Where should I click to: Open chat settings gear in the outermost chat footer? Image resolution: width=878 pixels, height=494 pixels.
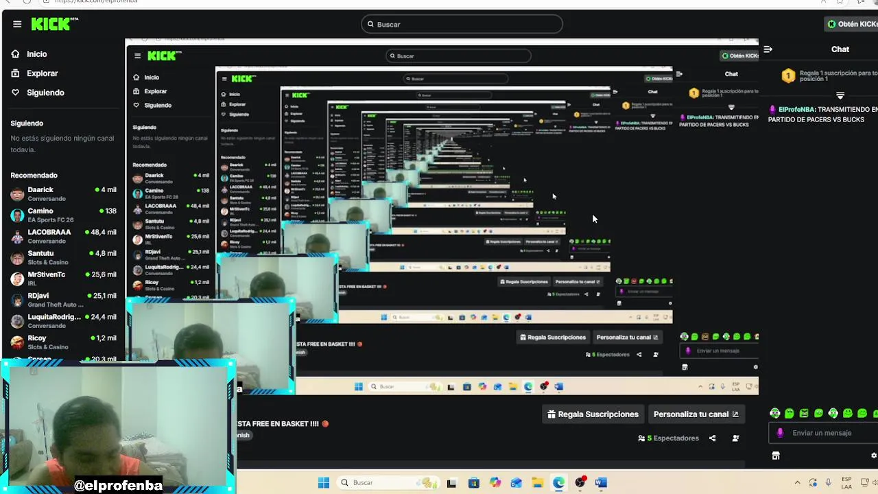874,456
